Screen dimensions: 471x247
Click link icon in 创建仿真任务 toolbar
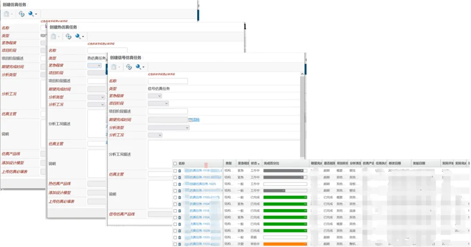click(21, 14)
